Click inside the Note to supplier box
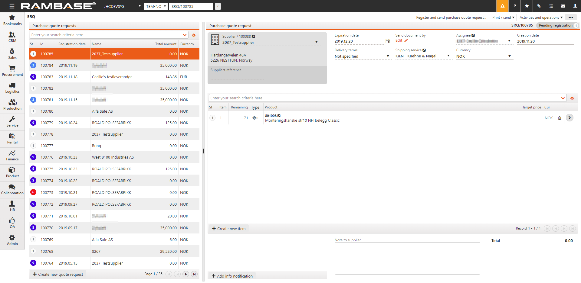Image resolution: width=581 pixels, height=283 pixels. click(407, 258)
